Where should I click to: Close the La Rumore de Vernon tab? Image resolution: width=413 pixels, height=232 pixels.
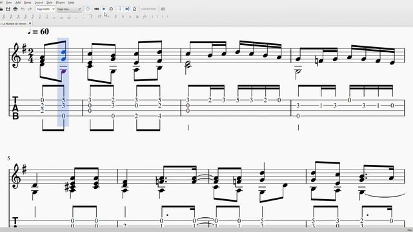[x=30, y=23]
